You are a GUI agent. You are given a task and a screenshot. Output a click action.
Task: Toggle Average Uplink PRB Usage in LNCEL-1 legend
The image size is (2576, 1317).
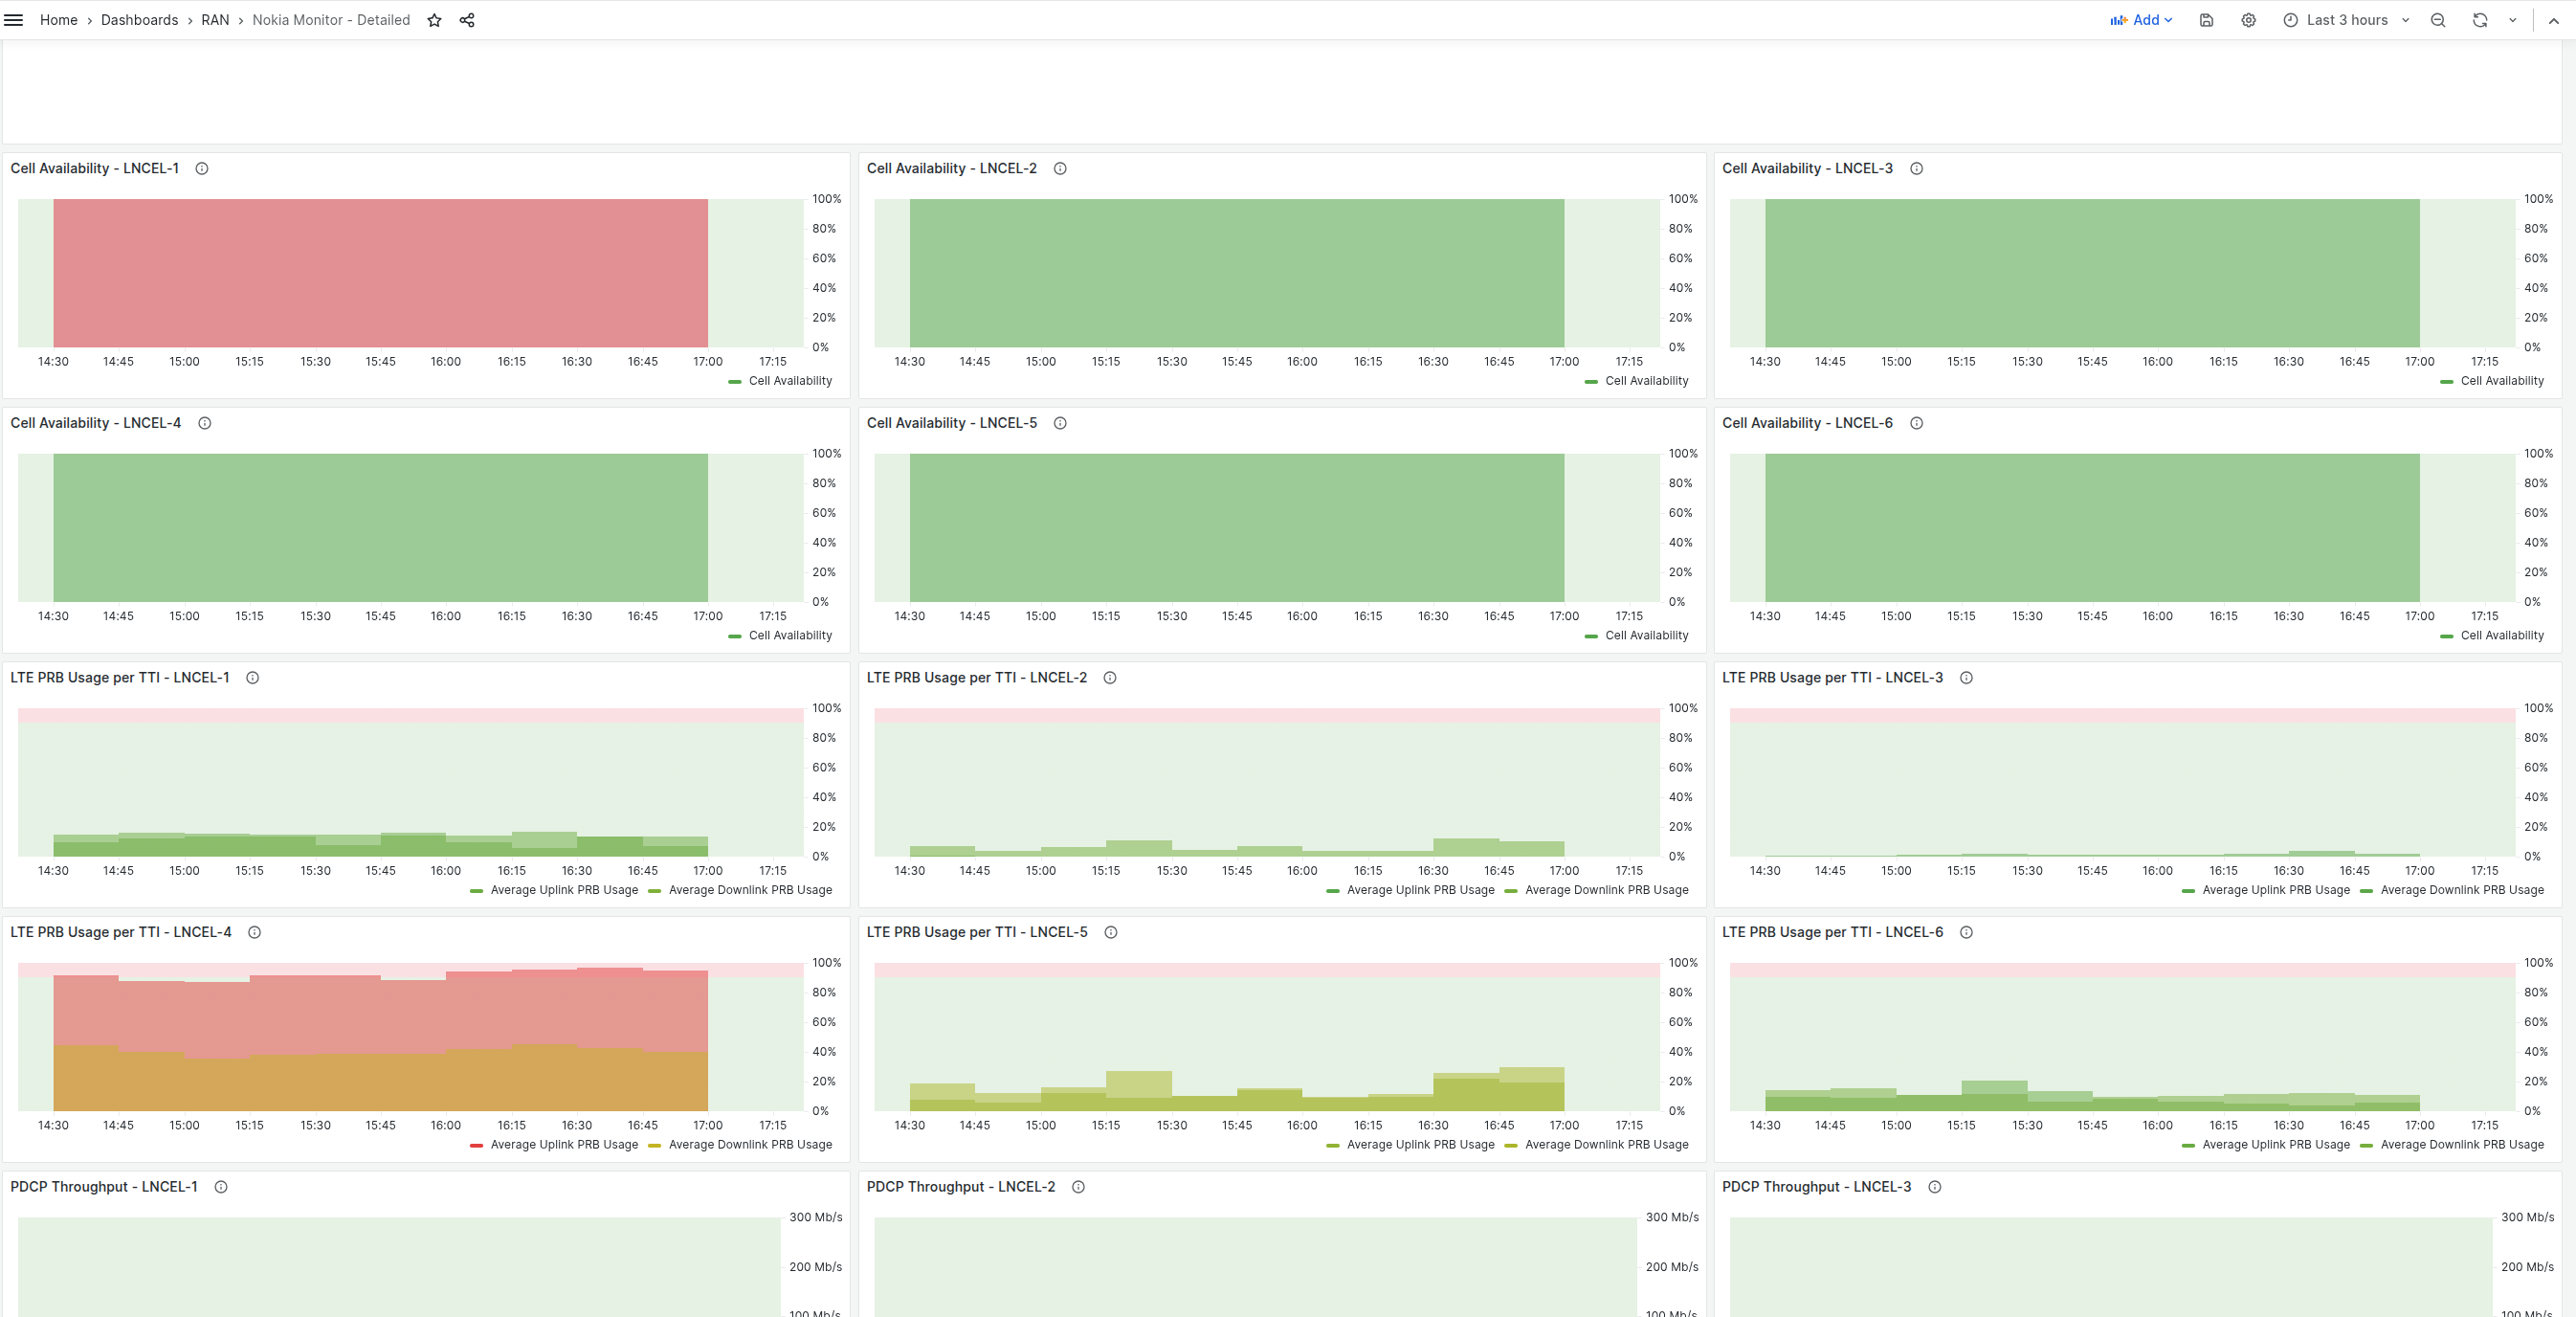coord(564,890)
